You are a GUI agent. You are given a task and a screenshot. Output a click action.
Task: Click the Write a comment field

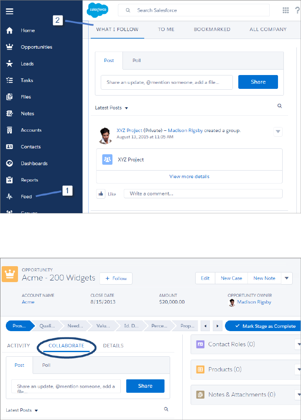203,194
